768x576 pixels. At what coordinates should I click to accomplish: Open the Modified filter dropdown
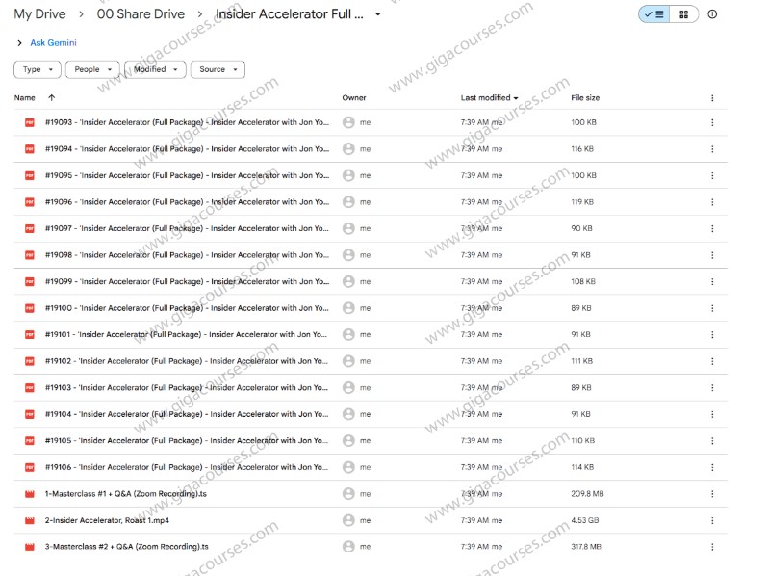point(155,69)
